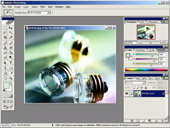Click the foreground color swatch in toolbox

(6, 86)
